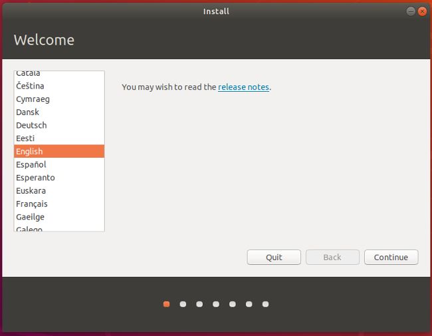Click the disabled Back button
This screenshot has height=336, width=432.
click(332, 257)
